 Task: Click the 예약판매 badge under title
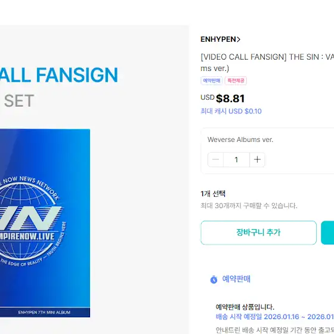coord(212,81)
